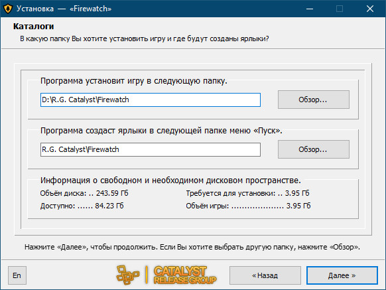Continue installation with Далее» button
This screenshot has width=386, height=290.
[342, 275]
